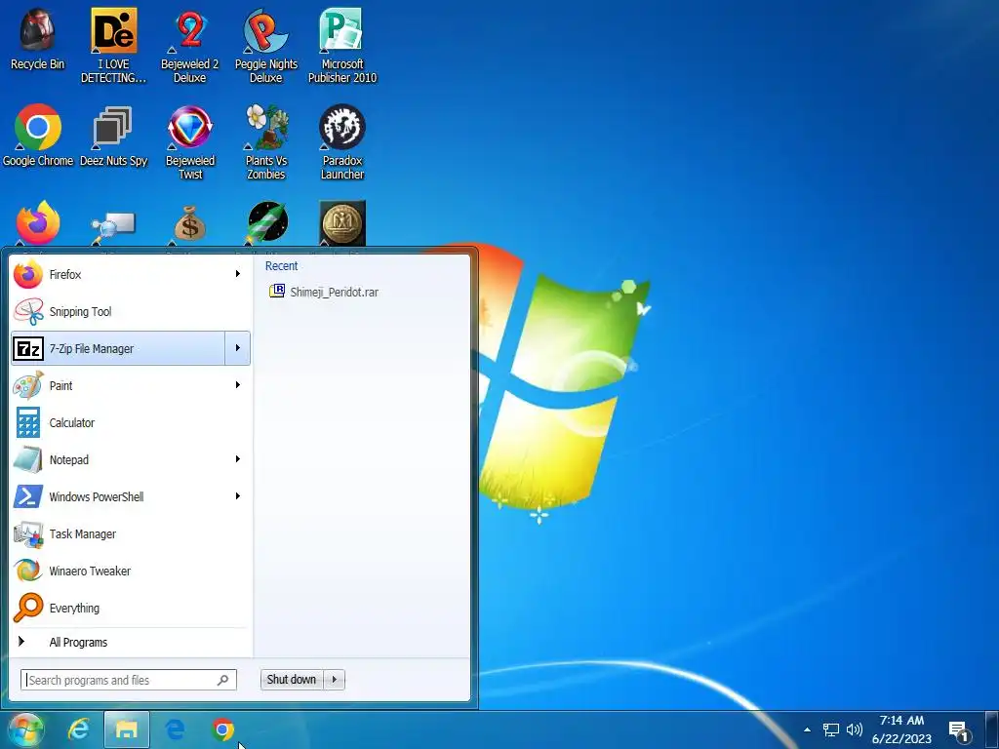Open Notepad from the Start menu
999x749 pixels.
(x=118, y=459)
